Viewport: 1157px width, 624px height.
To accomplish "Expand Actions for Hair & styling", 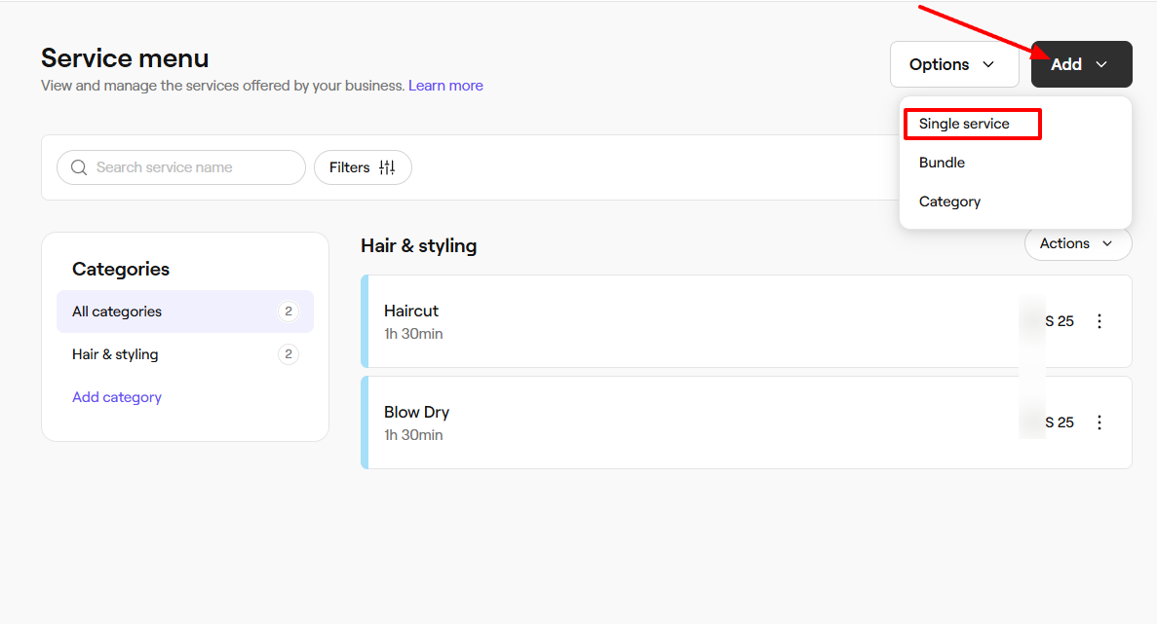I will pyautogui.click(x=1077, y=243).
